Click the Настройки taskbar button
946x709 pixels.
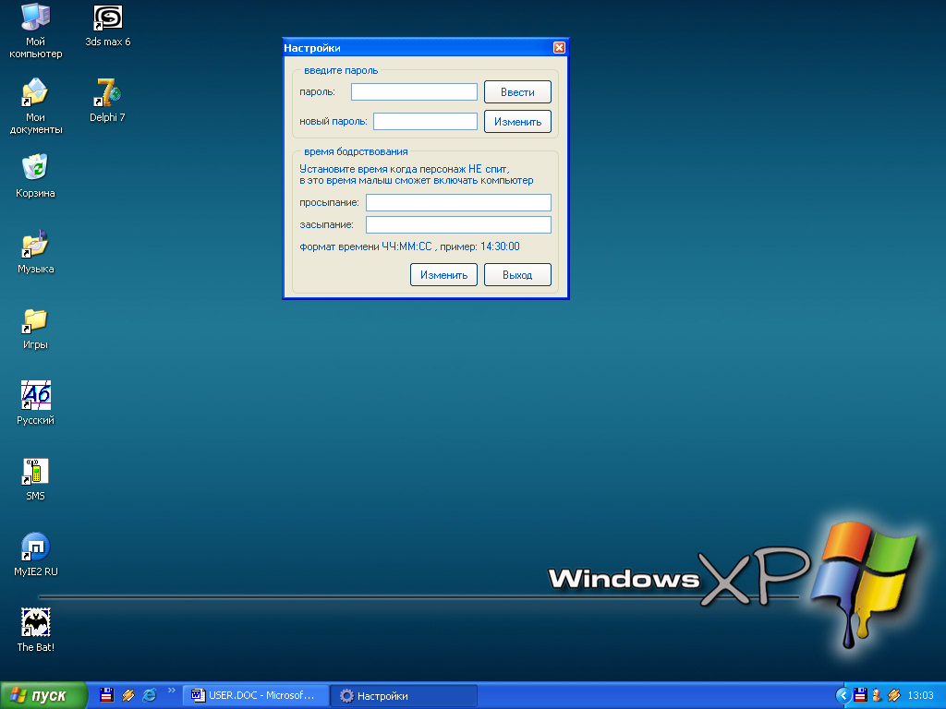pos(404,696)
